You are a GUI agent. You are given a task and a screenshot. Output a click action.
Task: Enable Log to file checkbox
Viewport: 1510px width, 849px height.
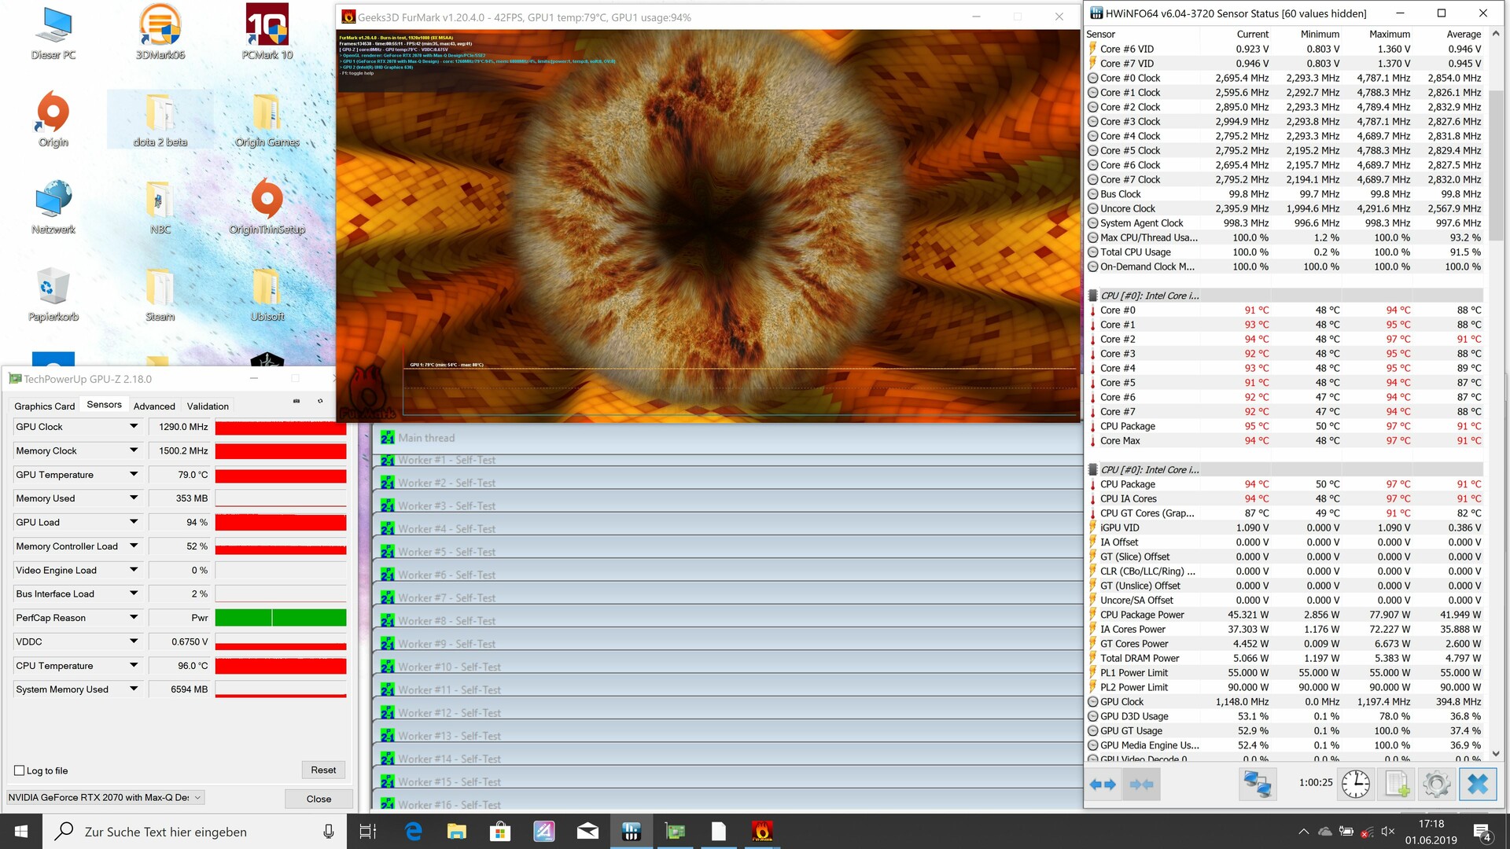(x=20, y=770)
